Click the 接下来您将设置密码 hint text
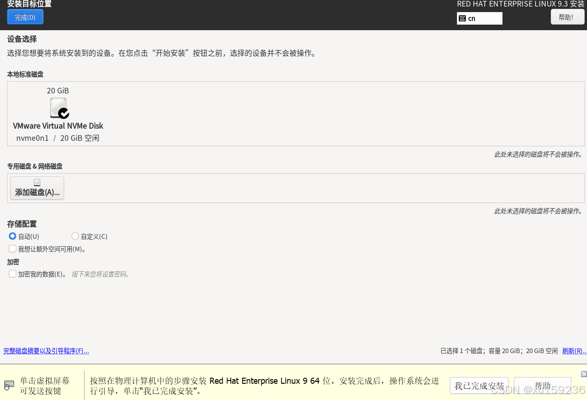Image resolution: width=587 pixels, height=400 pixels. pos(100,274)
